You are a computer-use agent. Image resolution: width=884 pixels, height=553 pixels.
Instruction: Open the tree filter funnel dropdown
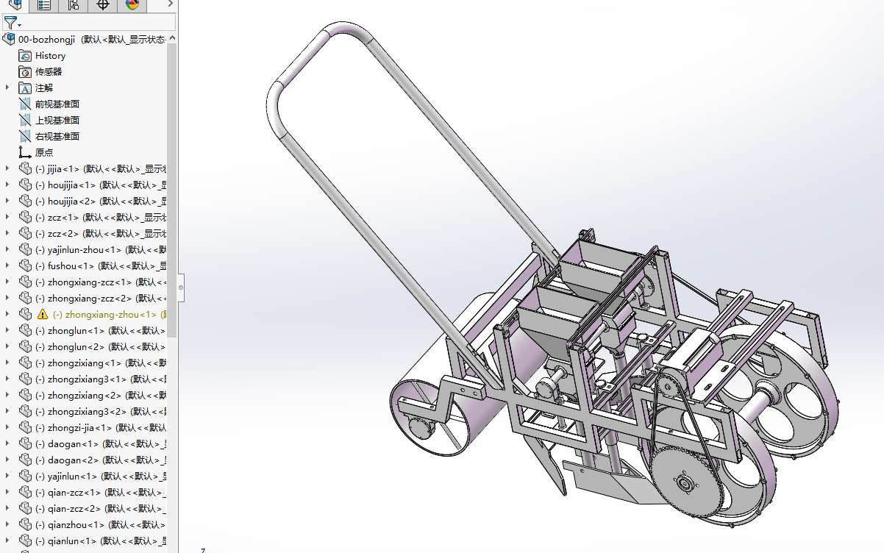(12, 24)
